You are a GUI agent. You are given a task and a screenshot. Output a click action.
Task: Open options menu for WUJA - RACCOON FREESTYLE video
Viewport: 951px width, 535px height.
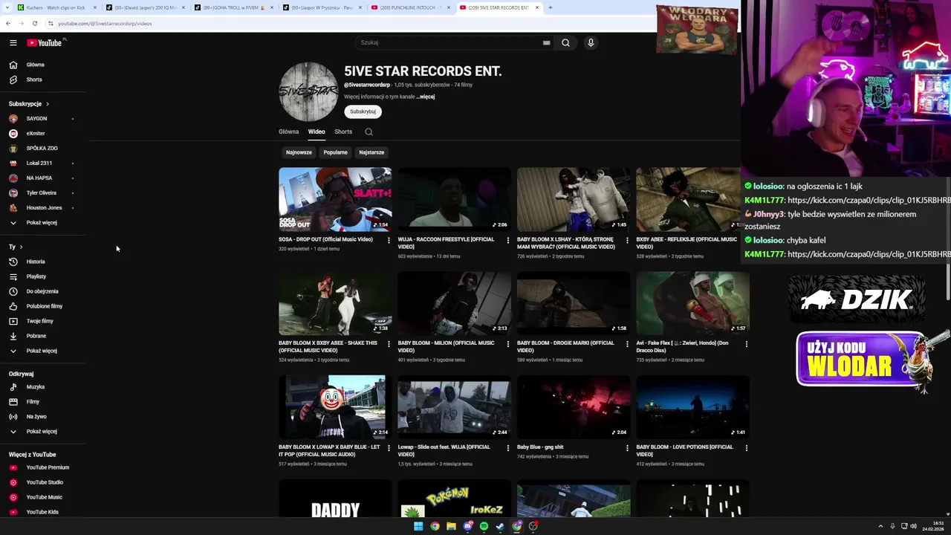[508, 240]
